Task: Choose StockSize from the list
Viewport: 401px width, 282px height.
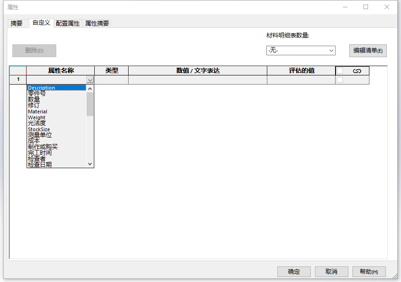Action: tap(56, 129)
